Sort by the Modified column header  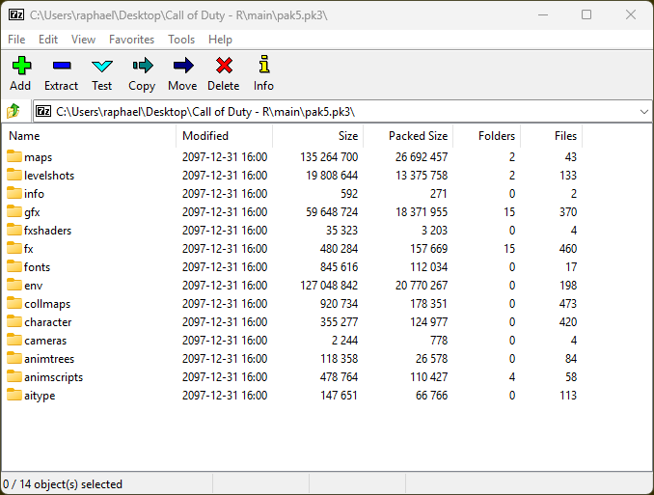225,136
